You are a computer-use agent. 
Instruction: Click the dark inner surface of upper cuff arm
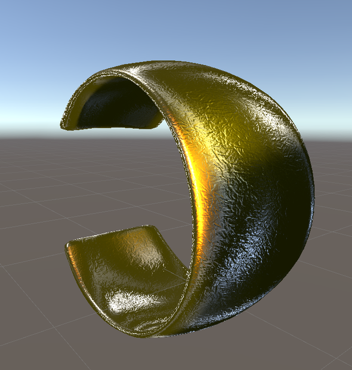point(118,105)
